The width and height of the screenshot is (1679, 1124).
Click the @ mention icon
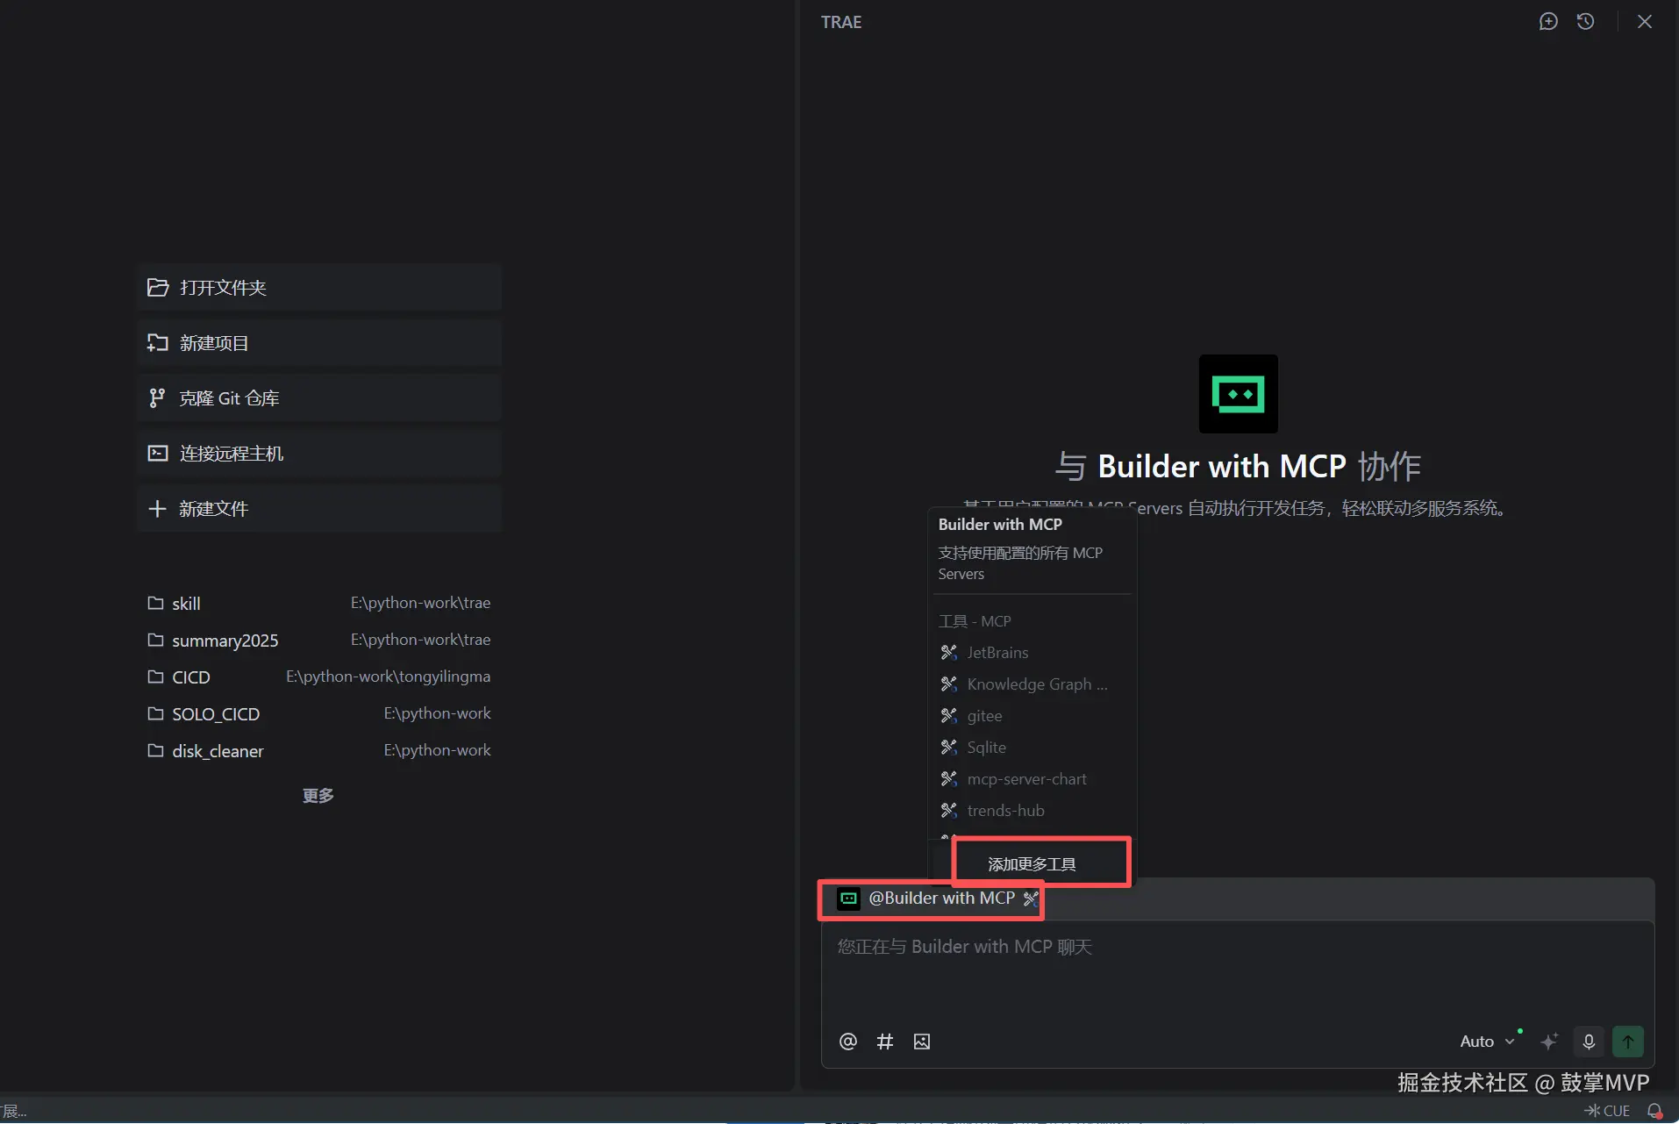(x=847, y=1042)
